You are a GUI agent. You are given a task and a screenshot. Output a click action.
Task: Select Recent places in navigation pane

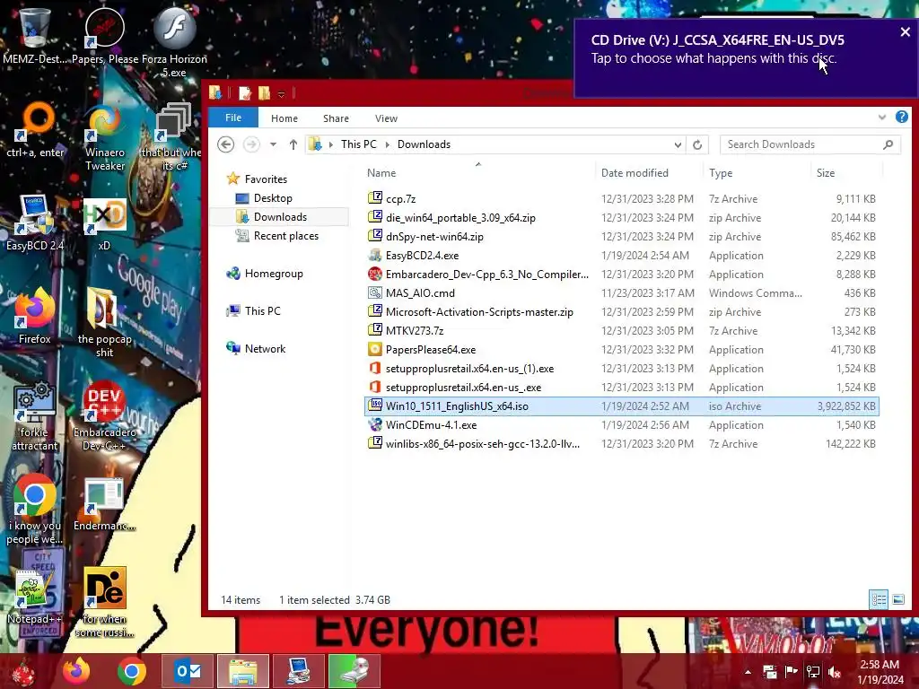286,236
